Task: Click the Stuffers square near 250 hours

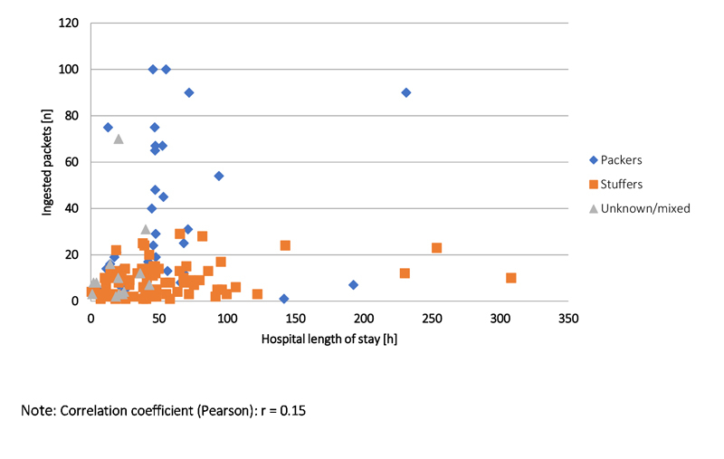Action: 436,248
